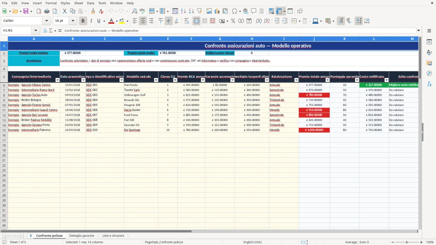Click English (USA) language in status bar
The image size is (436, 245).
[252, 242]
